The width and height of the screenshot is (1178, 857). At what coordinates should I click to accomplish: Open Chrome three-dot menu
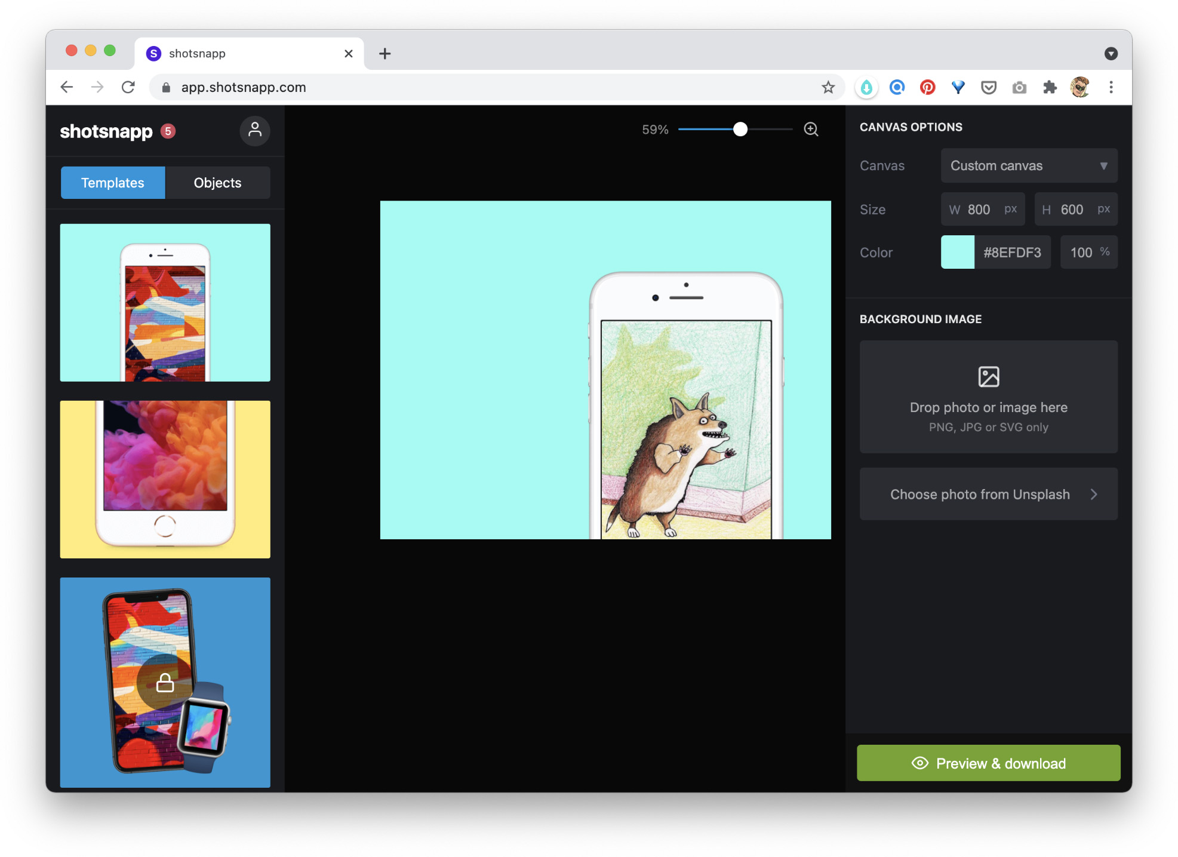click(1111, 87)
